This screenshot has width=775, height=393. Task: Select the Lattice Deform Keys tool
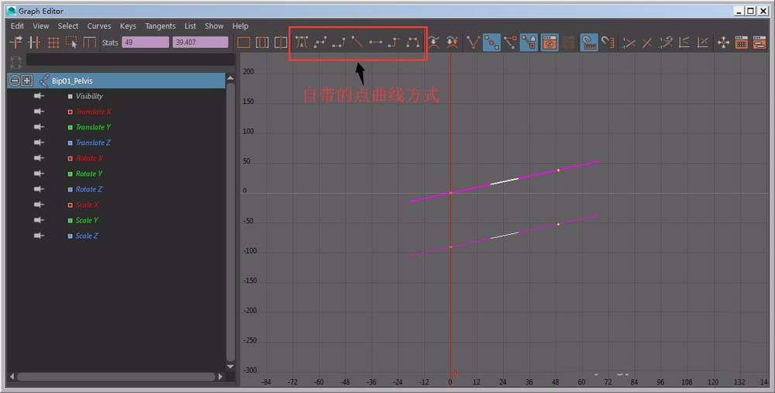pyautogui.click(x=53, y=43)
